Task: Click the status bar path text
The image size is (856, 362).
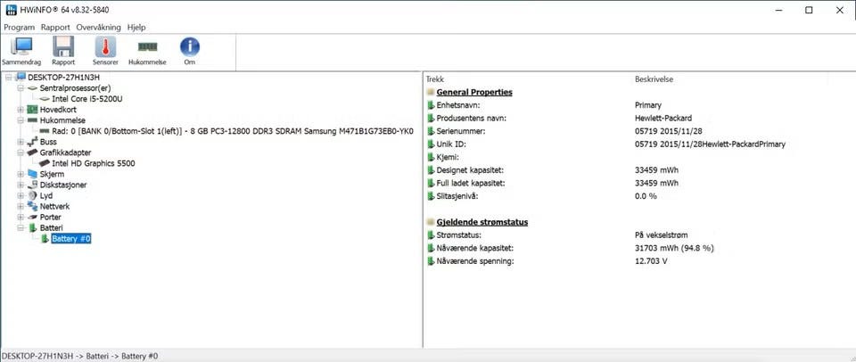Action: pyautogui.click(x=80, y=356)
